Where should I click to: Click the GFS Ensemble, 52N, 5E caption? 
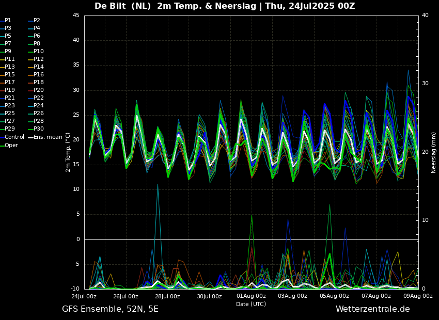tap(110, 309)
